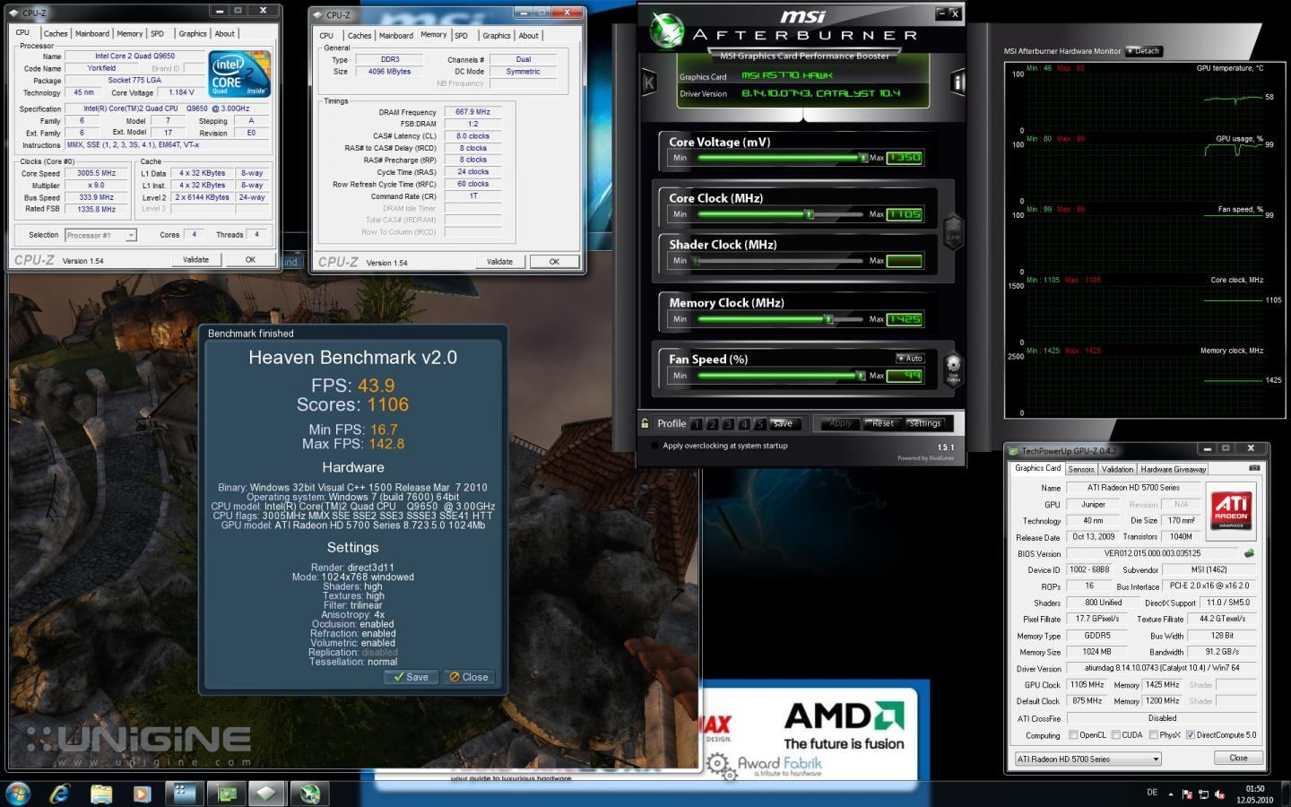Click OK in the CPU-Z CPU window
The width and height of the screenshot is (1291, 807).
tap(250, 259)
